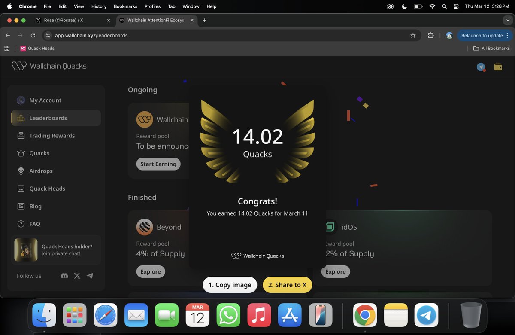This screenshot has width=515, height=335.
Task: Expand the tab search dropdown arrow
Action: click(x=508, y=20)
